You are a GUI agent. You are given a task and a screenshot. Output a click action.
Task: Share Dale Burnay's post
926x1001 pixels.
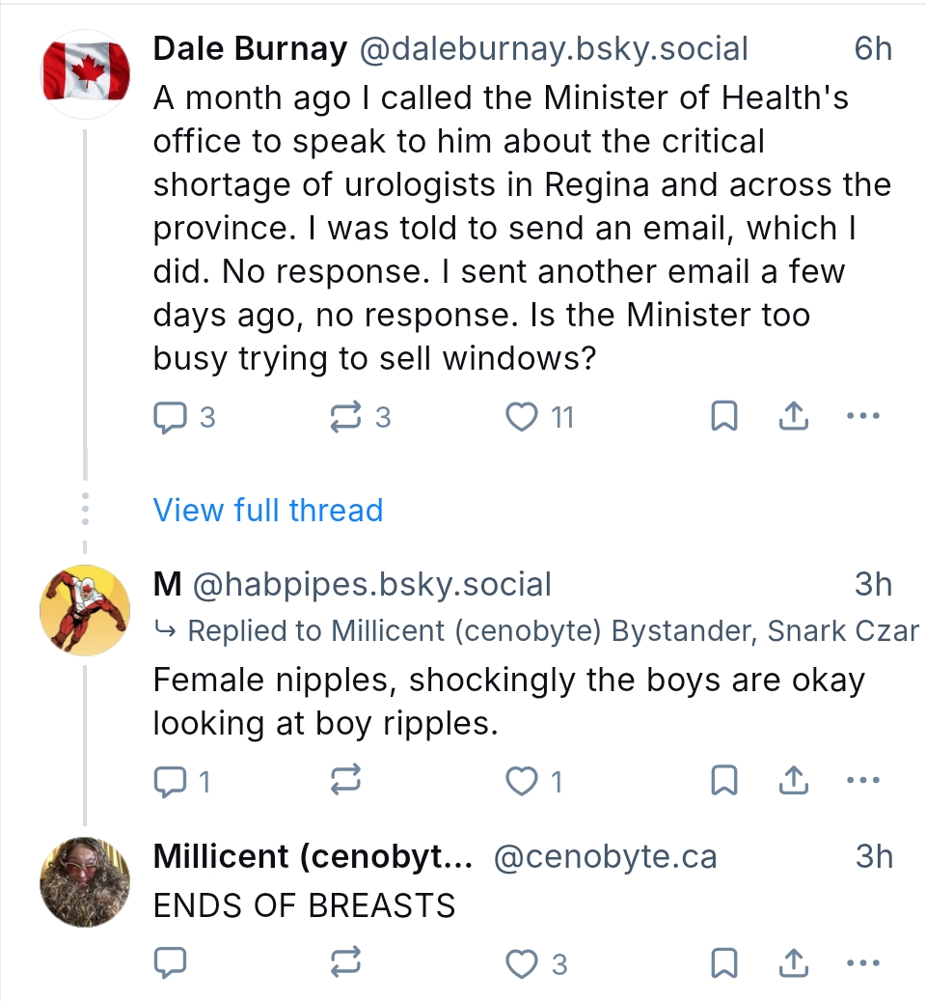point(792,416)
